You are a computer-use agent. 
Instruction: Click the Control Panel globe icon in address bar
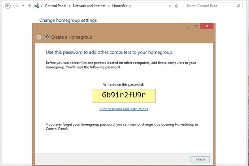pyautogui.click(x=37, y=6)
